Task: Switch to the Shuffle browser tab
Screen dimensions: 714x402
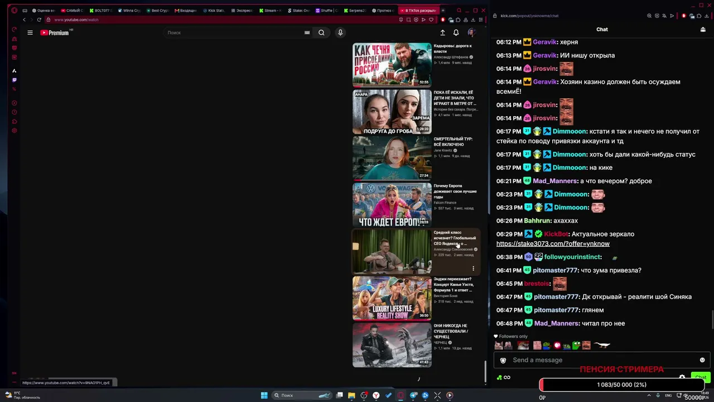Action: click(326, 11)
